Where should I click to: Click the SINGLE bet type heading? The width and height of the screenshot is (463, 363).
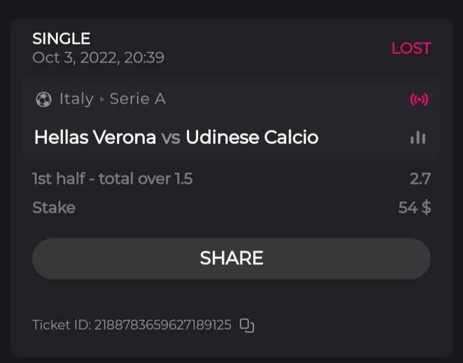62,39
